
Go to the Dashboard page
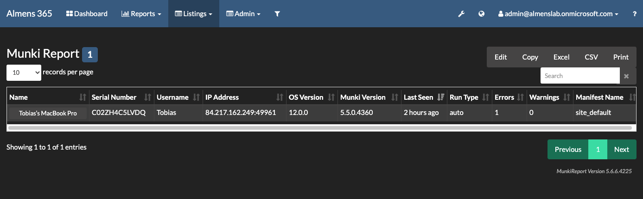point(87,14)
